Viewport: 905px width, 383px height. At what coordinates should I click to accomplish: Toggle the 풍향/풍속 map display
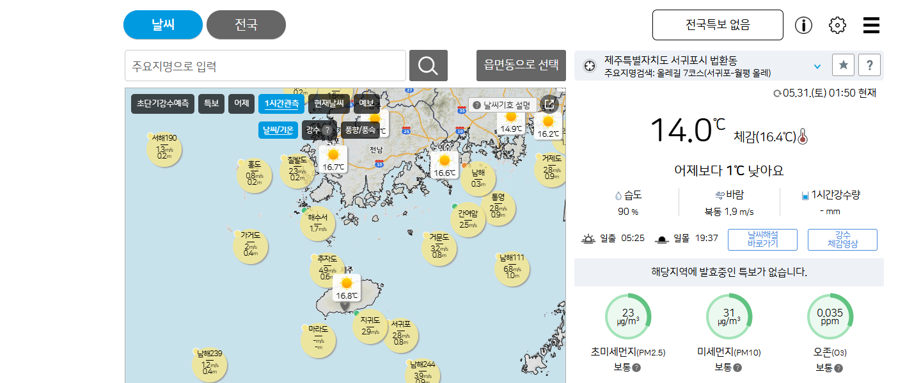360,130
